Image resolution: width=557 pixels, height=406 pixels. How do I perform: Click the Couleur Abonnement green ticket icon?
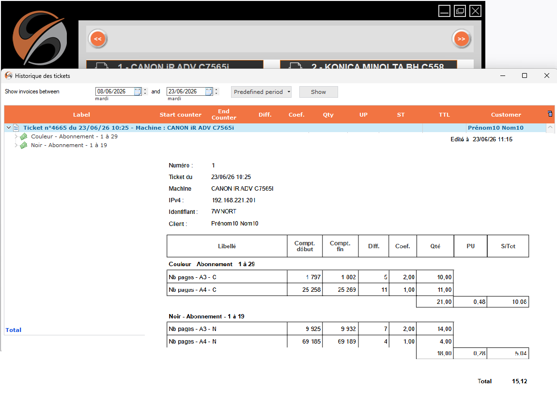[24, 136]
